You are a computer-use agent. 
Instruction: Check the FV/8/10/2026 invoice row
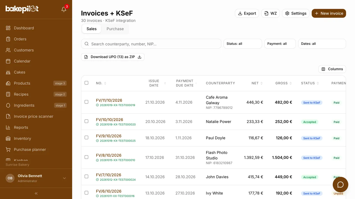click(x=87, y=157)
